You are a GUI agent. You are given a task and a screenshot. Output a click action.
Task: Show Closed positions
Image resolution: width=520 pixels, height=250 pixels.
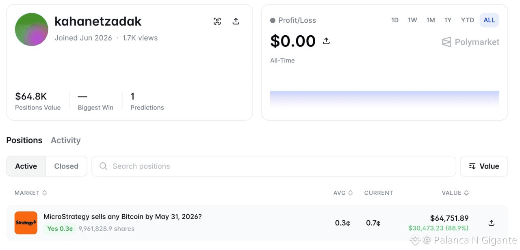tap(66, 166)
